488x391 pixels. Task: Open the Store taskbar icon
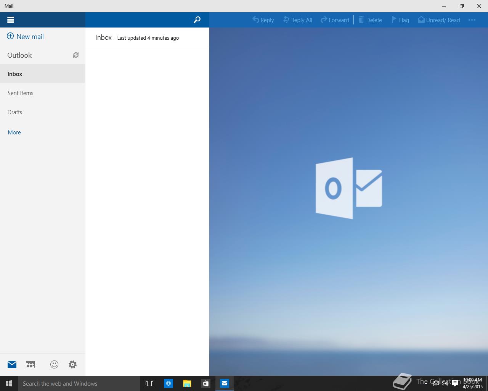205,383
